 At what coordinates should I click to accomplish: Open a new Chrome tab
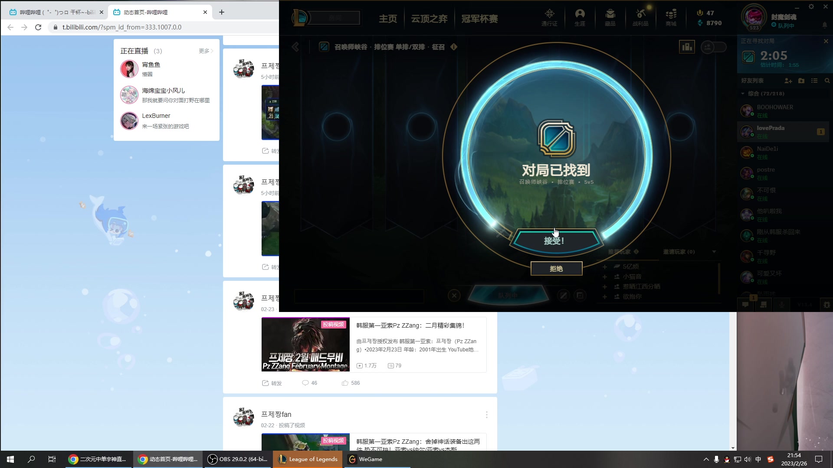[x=222, y=12]
